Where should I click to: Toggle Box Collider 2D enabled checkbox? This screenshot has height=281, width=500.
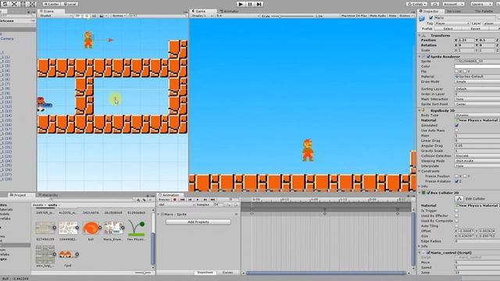tap(428, 193)
